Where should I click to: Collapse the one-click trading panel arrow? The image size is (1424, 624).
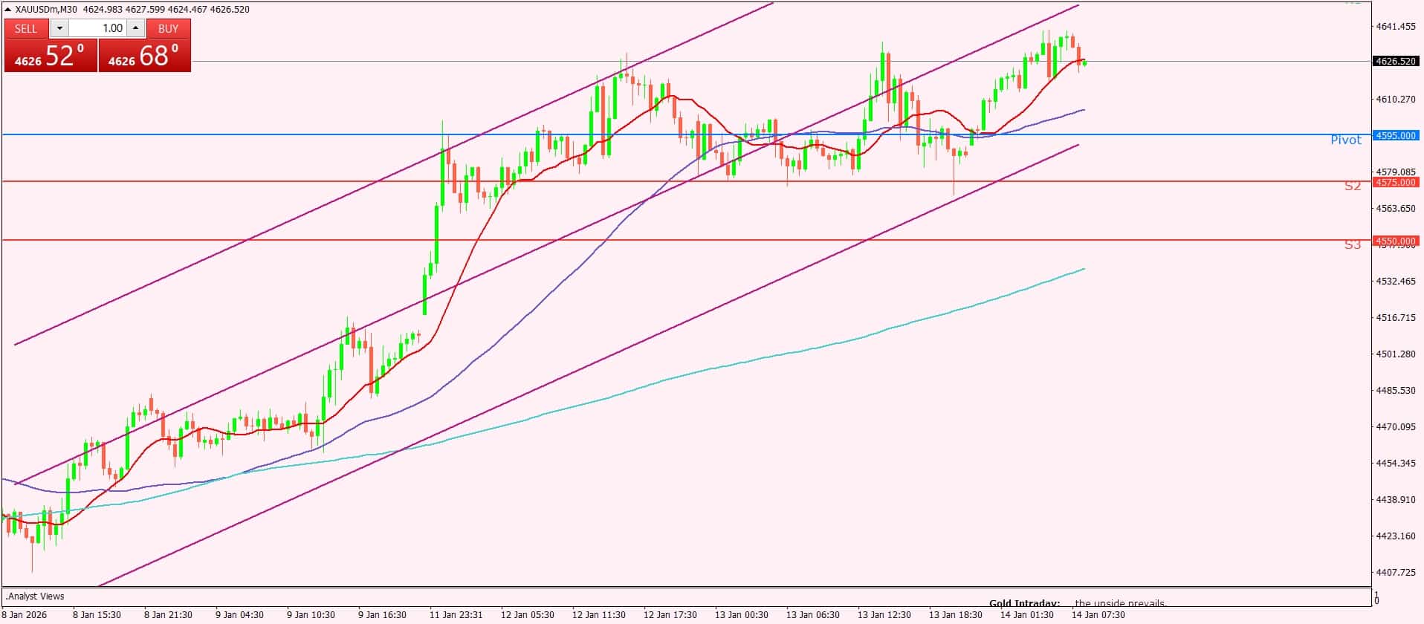point(7,10)
